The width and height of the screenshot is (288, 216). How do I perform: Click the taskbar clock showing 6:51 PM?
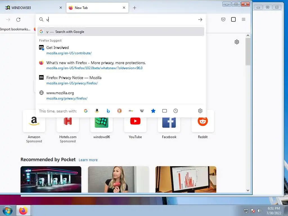[274, 210]
